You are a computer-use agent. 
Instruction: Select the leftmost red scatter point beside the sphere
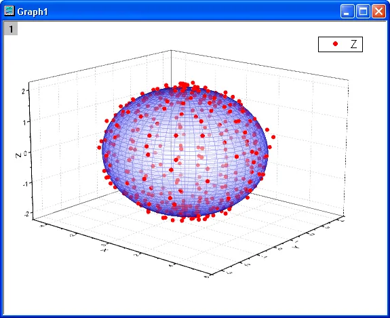pos(99,147)
